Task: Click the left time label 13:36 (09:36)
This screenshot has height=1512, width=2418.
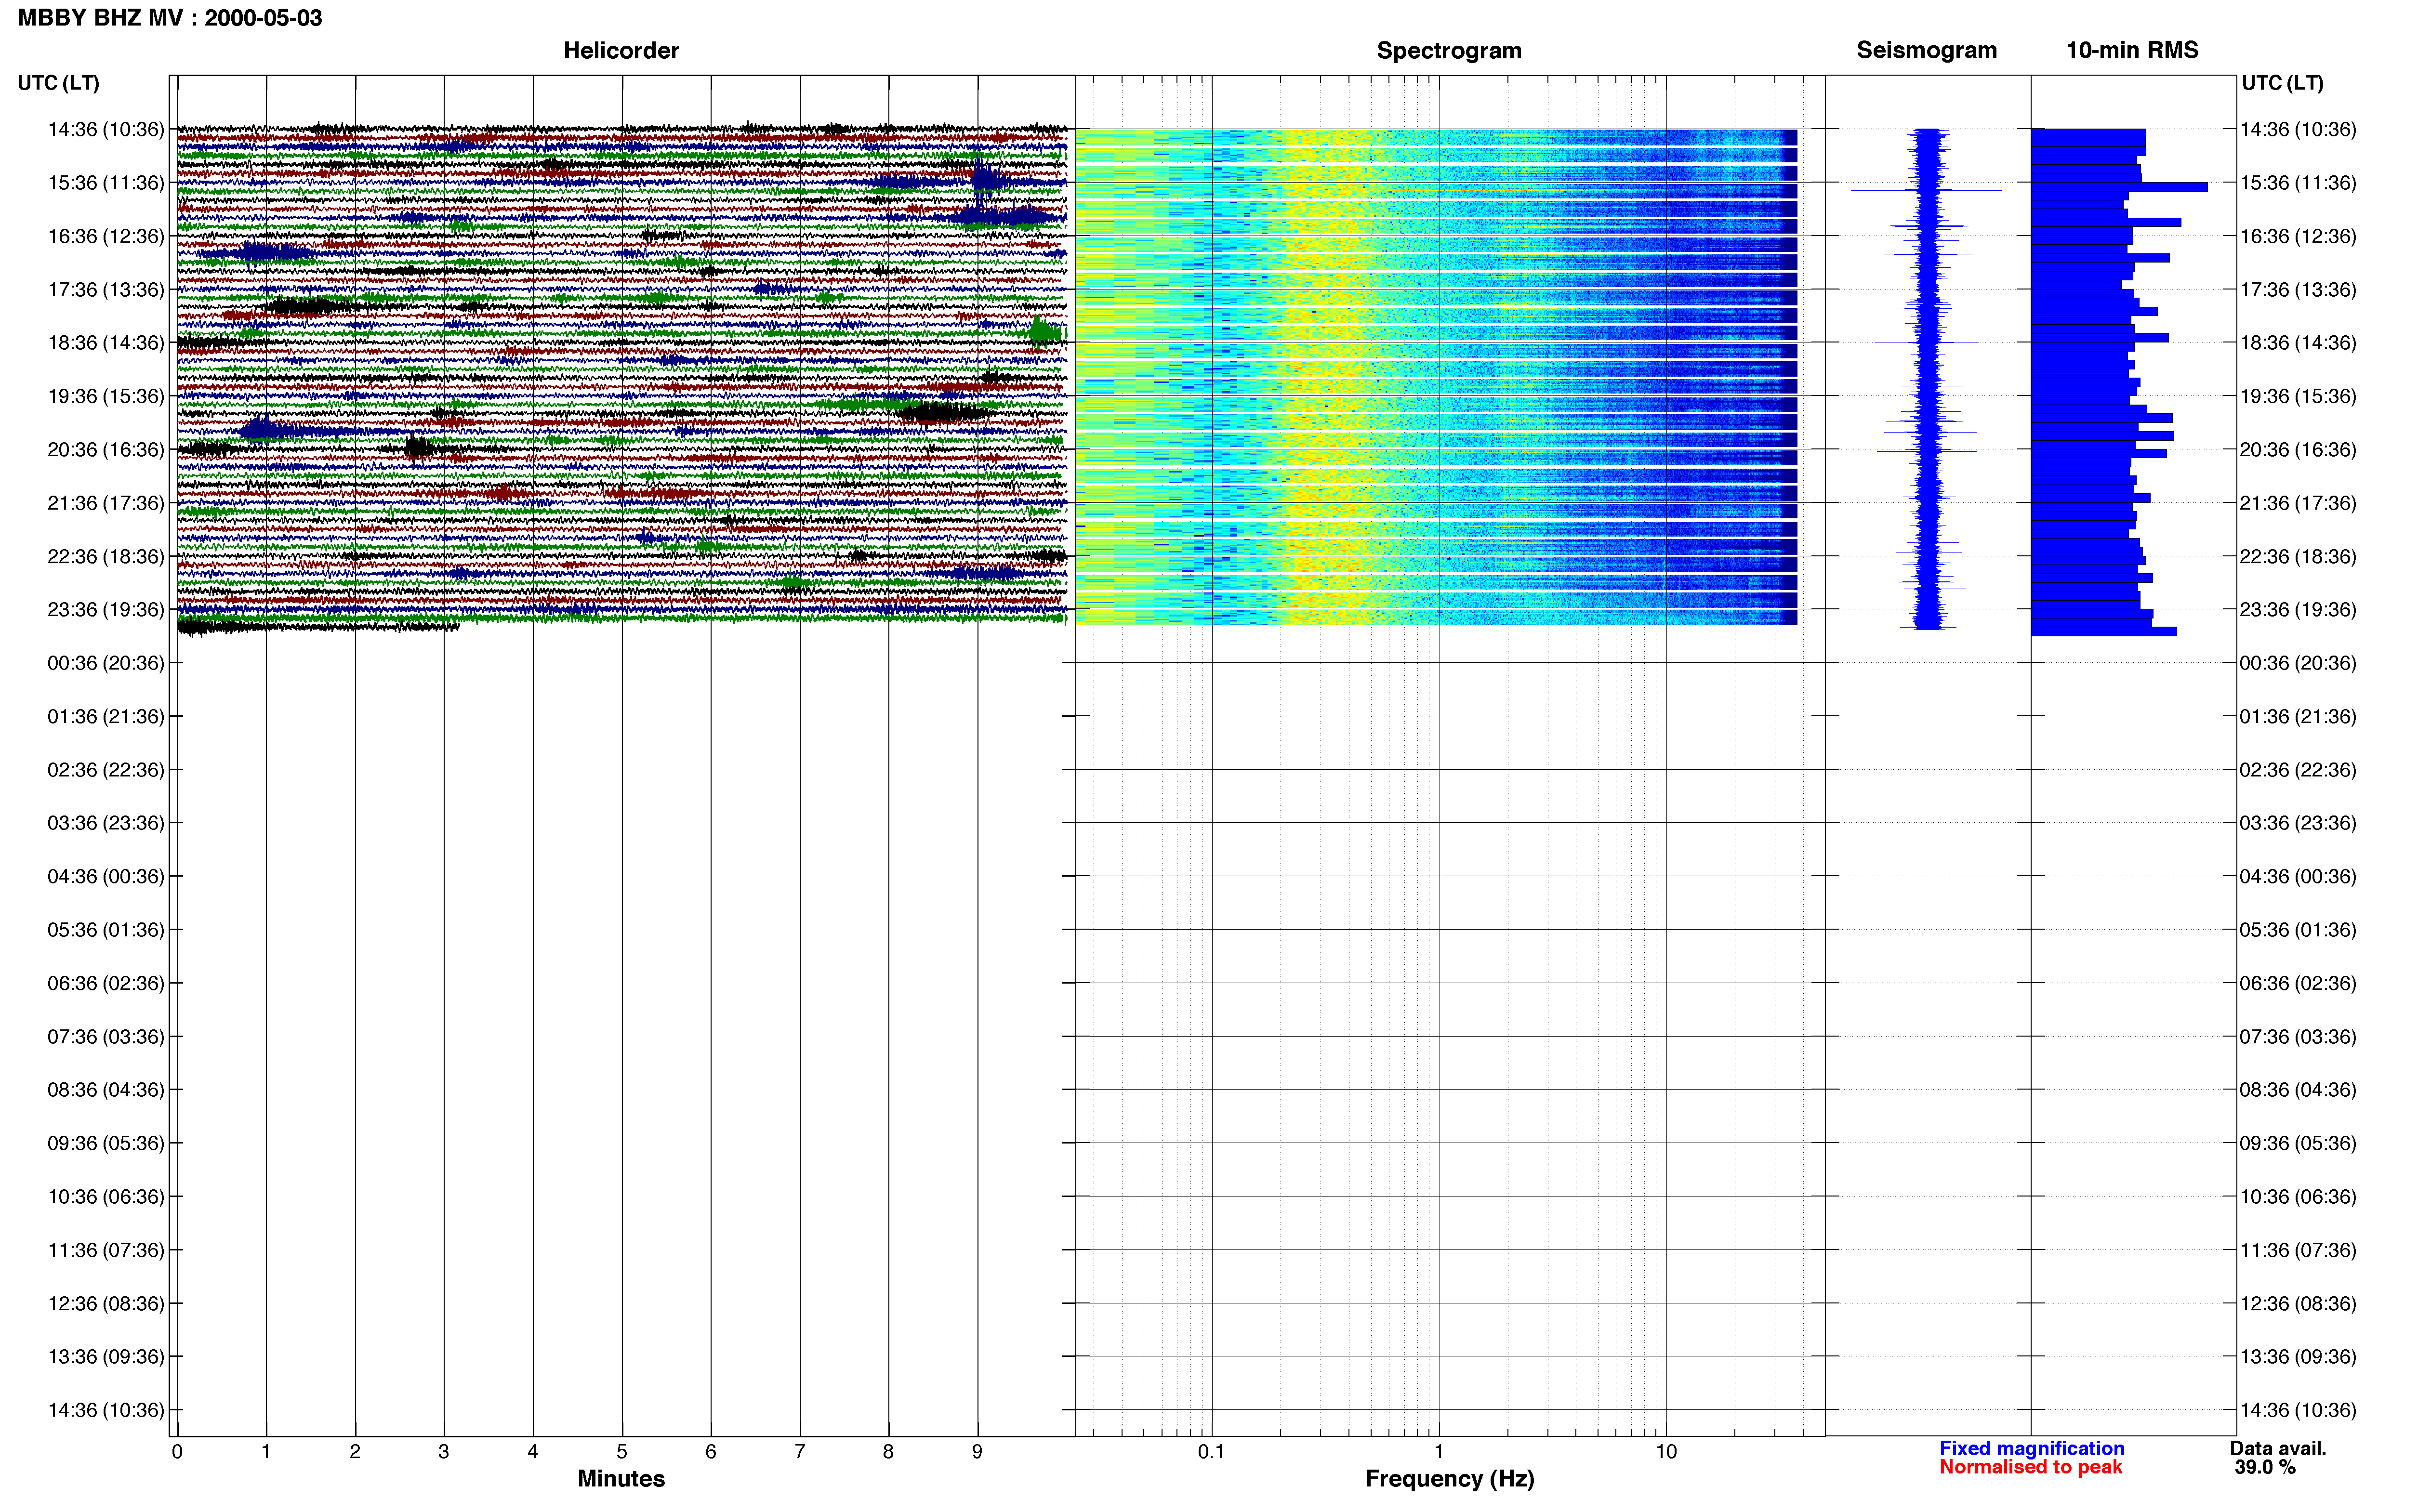Action: (x=106, y=1357)
